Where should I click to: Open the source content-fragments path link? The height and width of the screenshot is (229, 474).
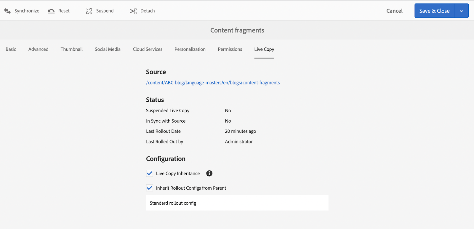[x=213, y=83]
